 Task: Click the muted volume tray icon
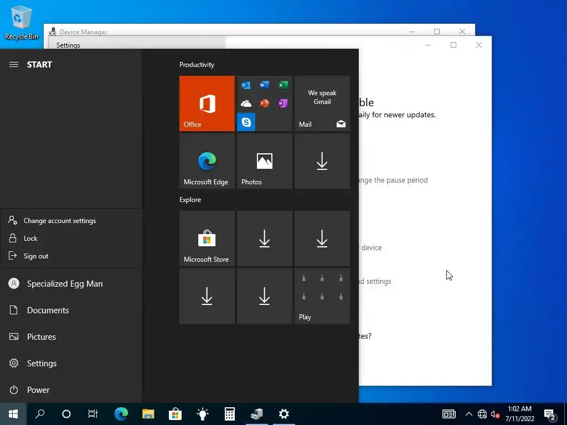tap(495, 414)
